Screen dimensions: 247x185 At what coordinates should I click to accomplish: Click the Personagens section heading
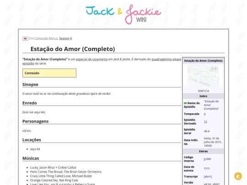(x=35, y=122)
